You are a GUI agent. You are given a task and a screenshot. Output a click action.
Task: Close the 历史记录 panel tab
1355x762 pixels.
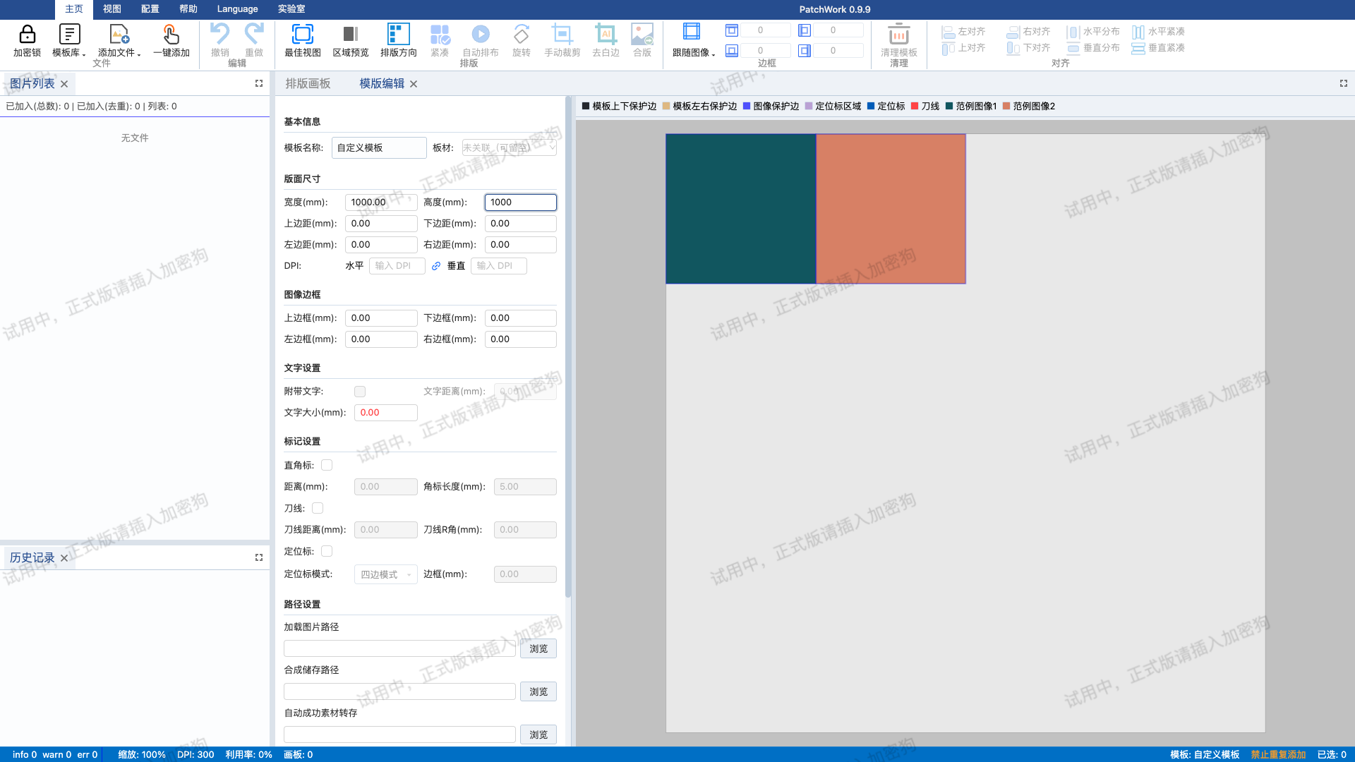(64, 558)
